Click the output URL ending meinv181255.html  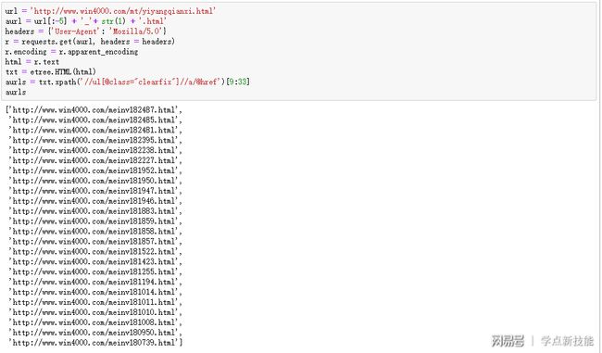pyautogui.click(x=95, y=271)
